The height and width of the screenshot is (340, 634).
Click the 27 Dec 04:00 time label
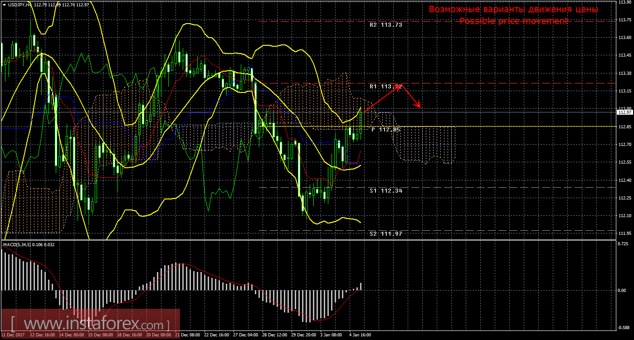click(246, 335)
